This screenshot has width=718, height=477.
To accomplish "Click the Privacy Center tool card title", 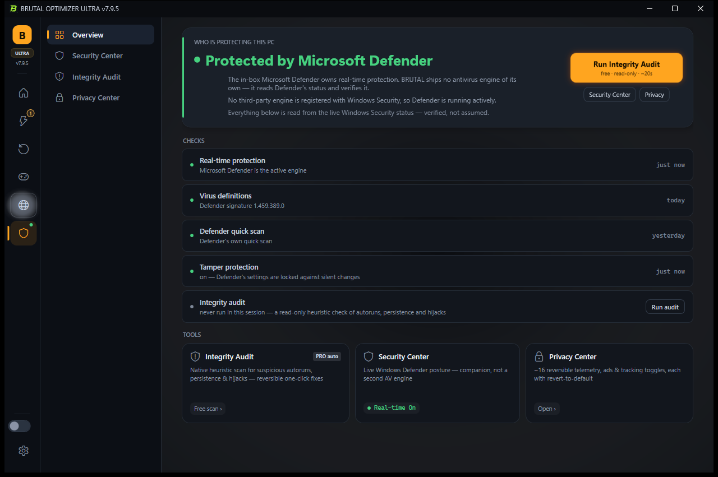I will tap(573, 356).
